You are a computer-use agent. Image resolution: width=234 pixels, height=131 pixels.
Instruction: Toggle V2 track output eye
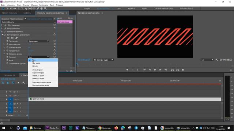pyautogui.click(x=18, y=96)
